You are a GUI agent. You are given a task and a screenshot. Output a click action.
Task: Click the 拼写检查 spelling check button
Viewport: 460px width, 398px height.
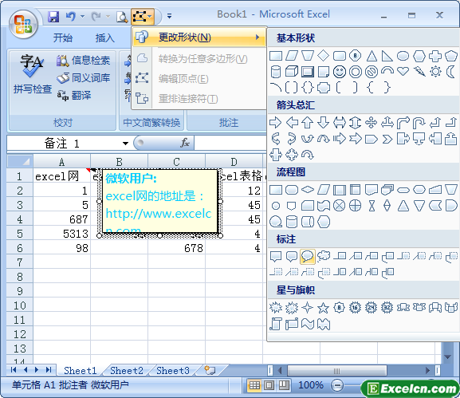click(x=32, y=74)
